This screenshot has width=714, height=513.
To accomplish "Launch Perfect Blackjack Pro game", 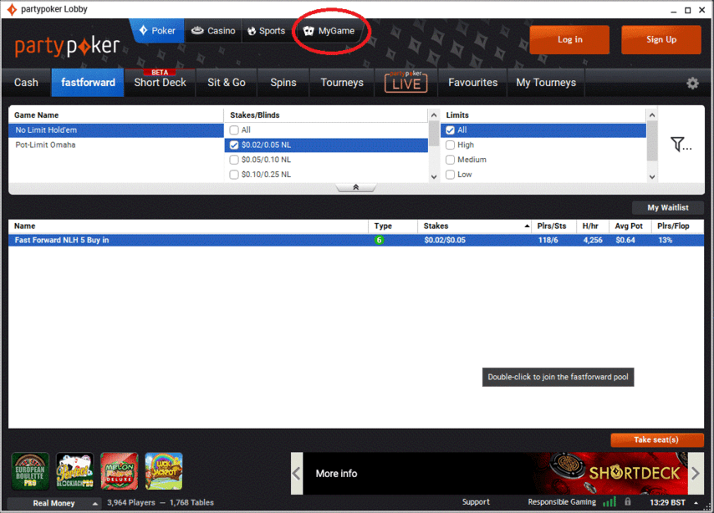I will point(74,471).
